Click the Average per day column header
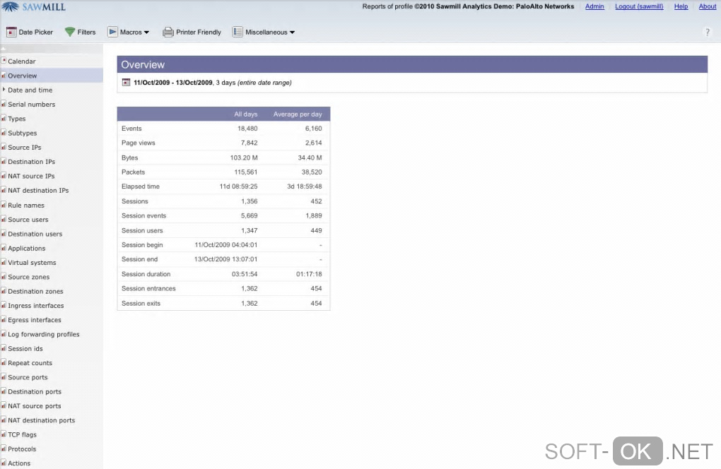 (298, 114)
